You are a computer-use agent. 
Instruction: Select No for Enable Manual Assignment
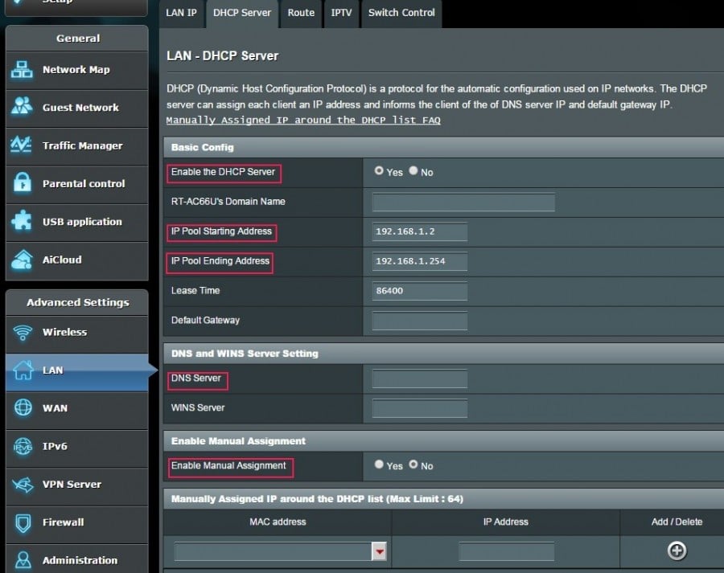414,465
